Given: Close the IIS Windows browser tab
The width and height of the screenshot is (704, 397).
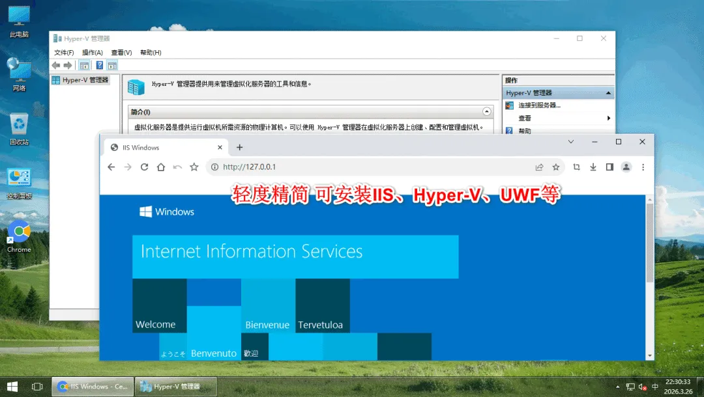Looking at the screenshot, I should click(220, 148).
